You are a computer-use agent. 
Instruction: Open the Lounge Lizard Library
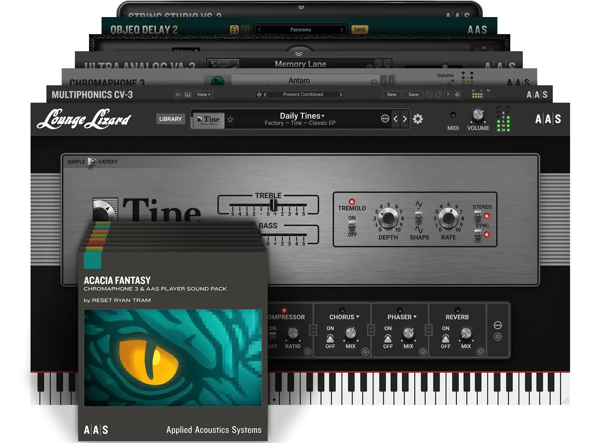(170, 119)
